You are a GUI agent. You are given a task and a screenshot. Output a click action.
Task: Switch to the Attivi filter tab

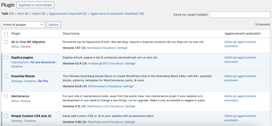tap(21, 13)
